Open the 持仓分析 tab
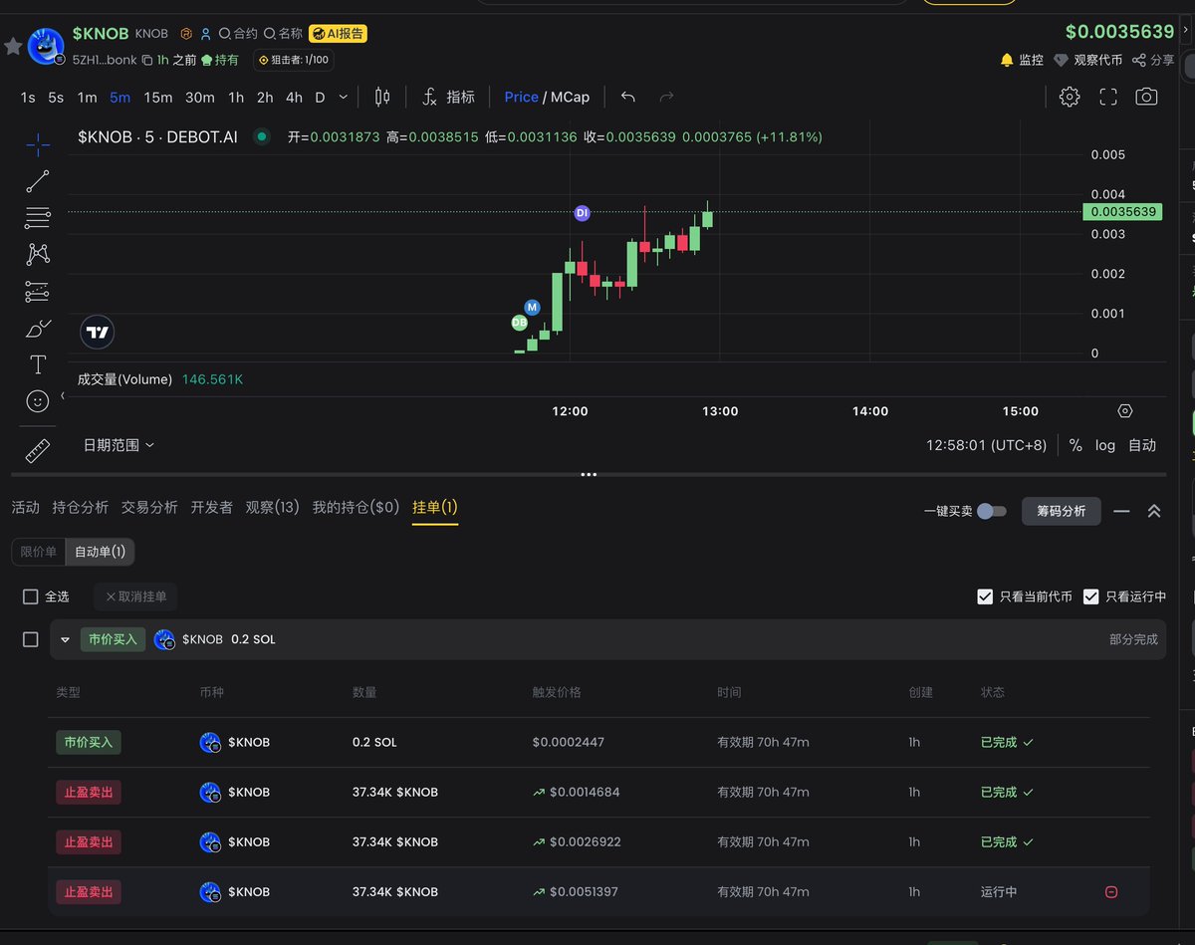 [81, 507]
